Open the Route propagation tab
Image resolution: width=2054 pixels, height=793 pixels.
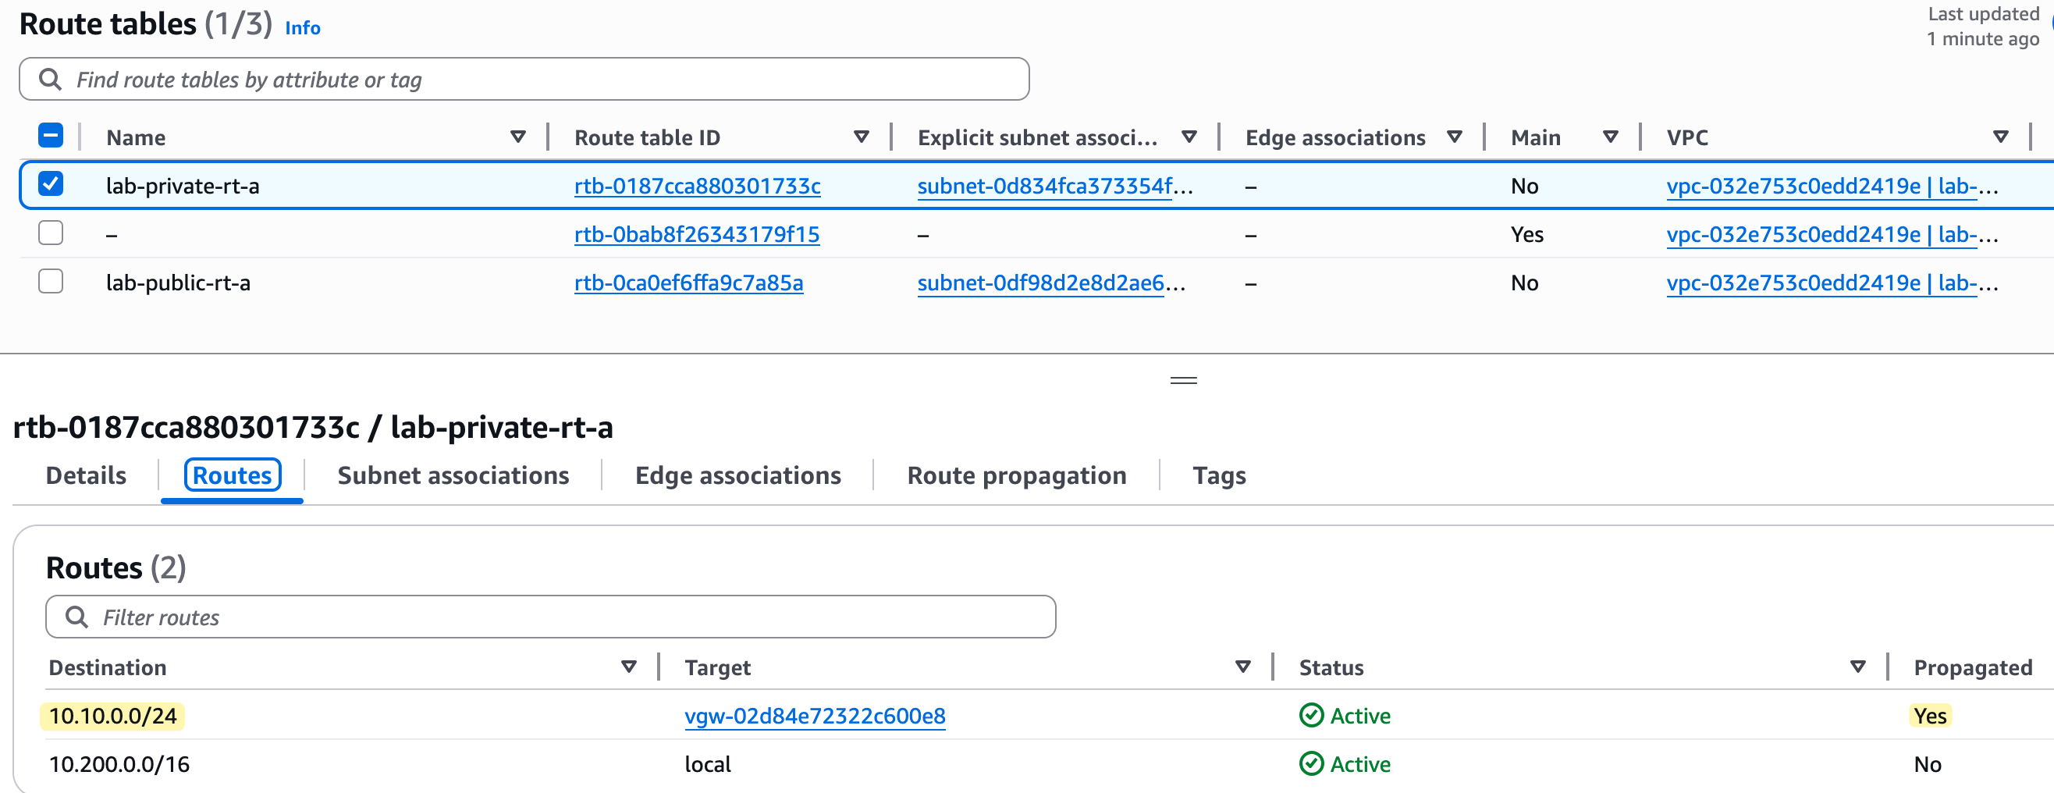pyautogui.click(x=1016, y=475)
